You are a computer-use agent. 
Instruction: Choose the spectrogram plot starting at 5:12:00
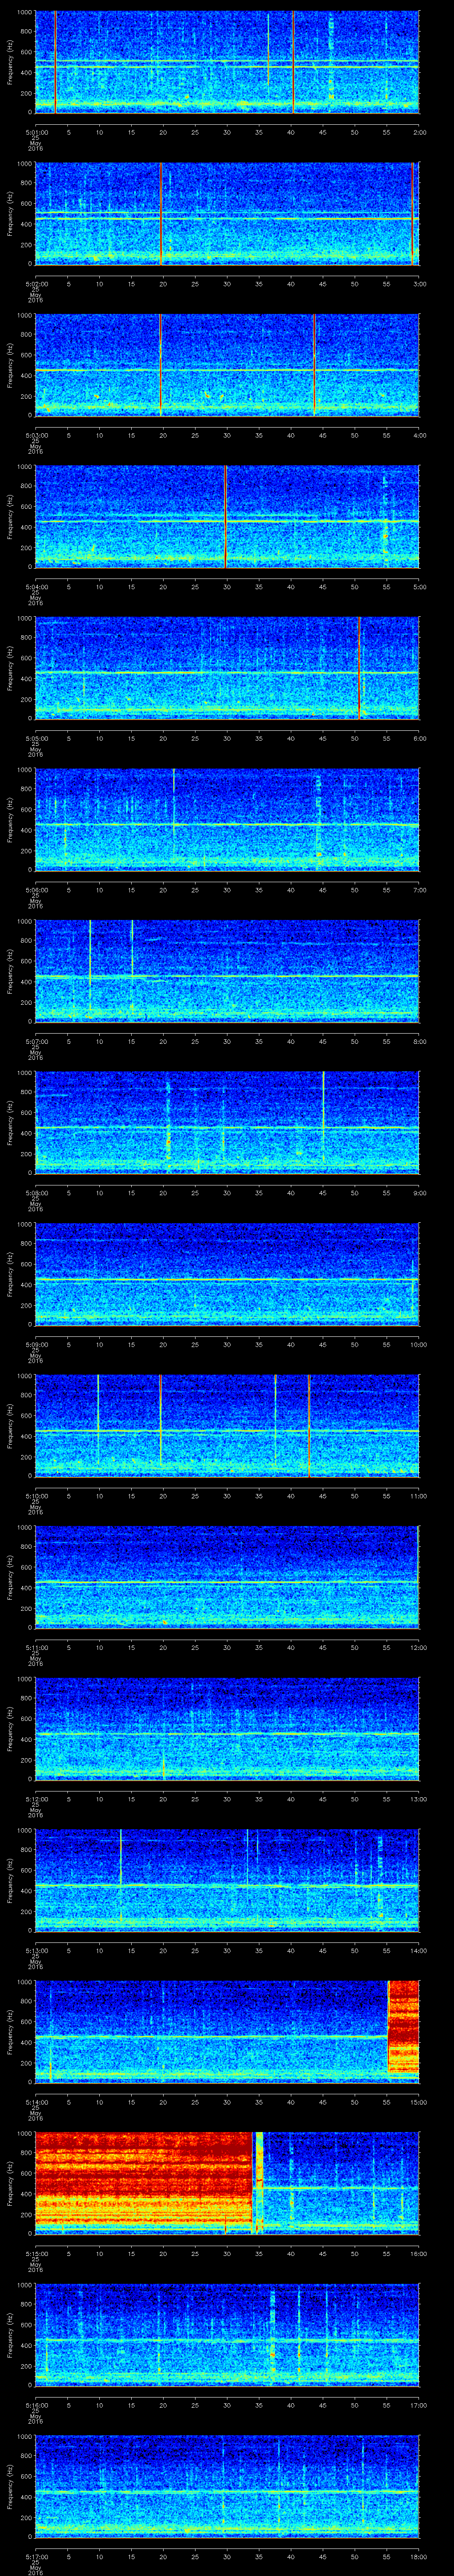click(227, 1729)
